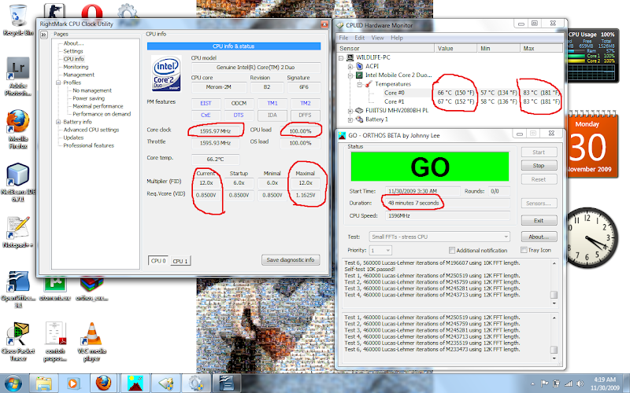Click the volume speaker tray icon
The width and height of the screenshot is (630, 393).
pyautogui.click(x=580, y=384)
